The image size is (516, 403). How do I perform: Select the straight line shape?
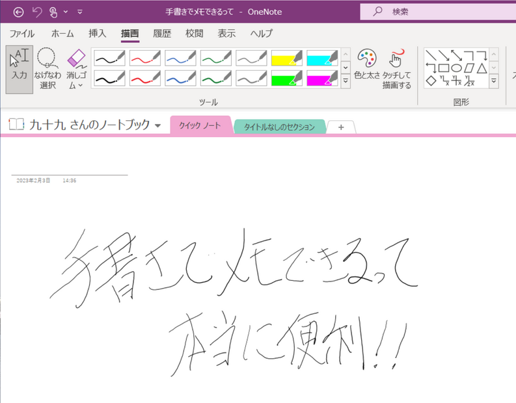(431, 55)
